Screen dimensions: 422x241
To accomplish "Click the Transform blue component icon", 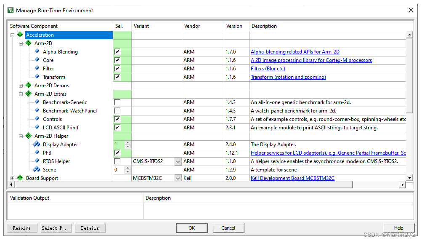I will pyautogui.click(x=37, y=77).
